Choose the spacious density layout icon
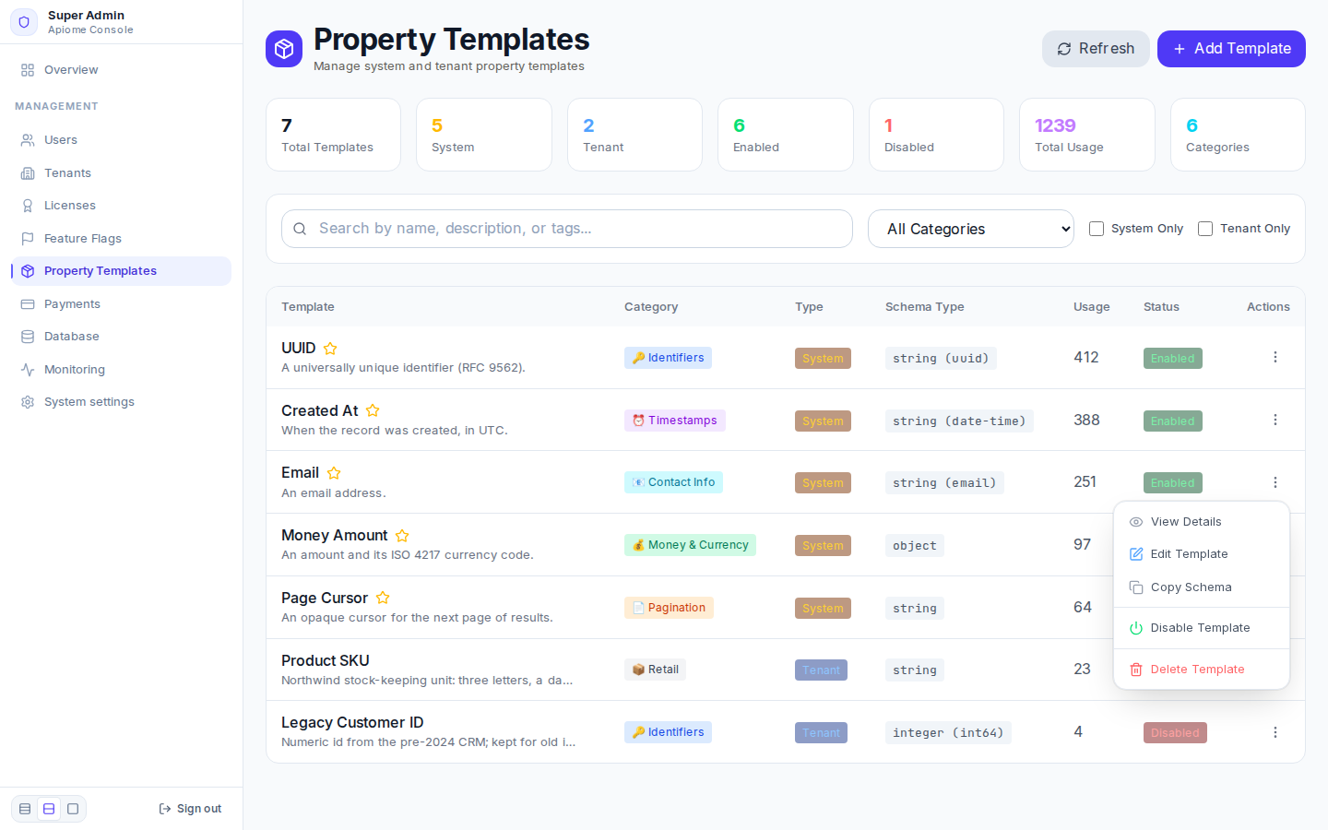The width and height of the screenshot is (1328, 830). pyautogui.click(x=73, y=809)
